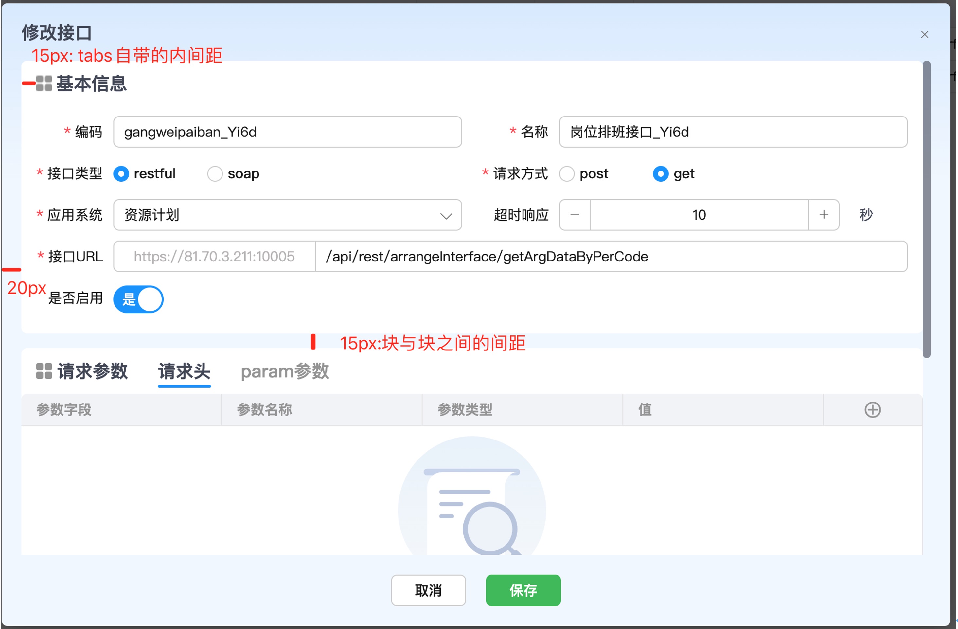Click the add row plus-circle icon
This screenshot has width=958, height=629.
(x=872, y=409)
